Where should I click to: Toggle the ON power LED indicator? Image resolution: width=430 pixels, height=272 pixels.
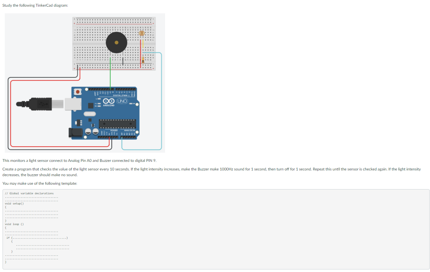pyautogui.click(x=131, y=104)
